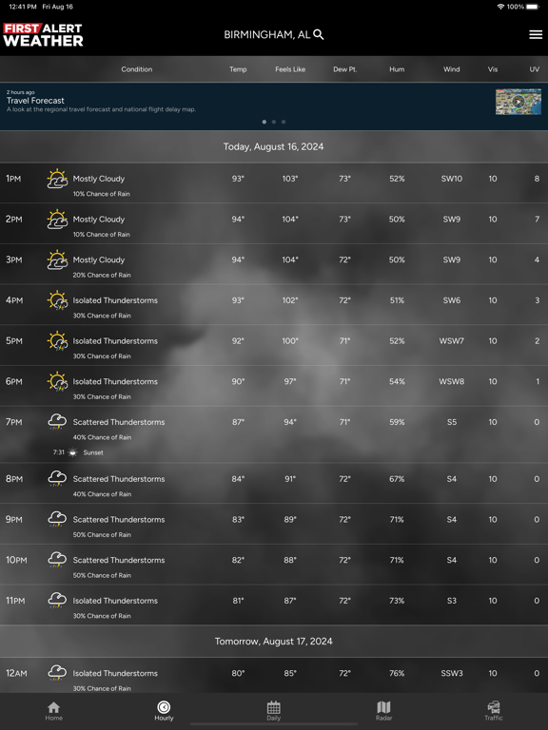Tap the Hum column header
This screenshot has height=730, width=548.
pyautogui.click(x=397, y=69)
